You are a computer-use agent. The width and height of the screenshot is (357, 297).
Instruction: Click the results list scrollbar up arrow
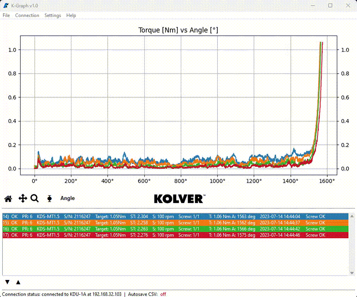(x=352, y=216)
